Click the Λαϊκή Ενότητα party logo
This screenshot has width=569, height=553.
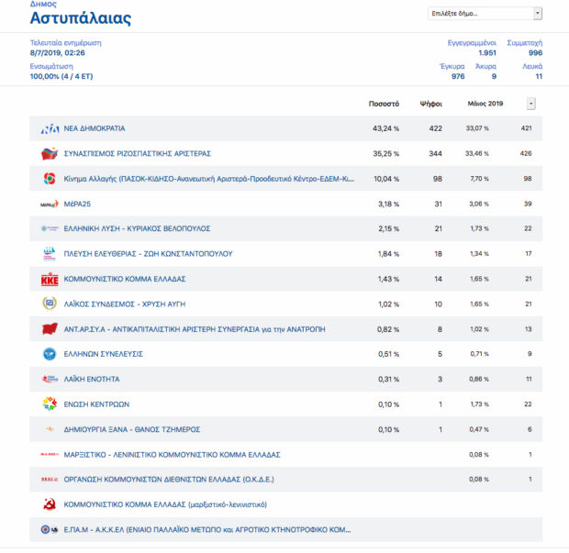coord(50,379)
